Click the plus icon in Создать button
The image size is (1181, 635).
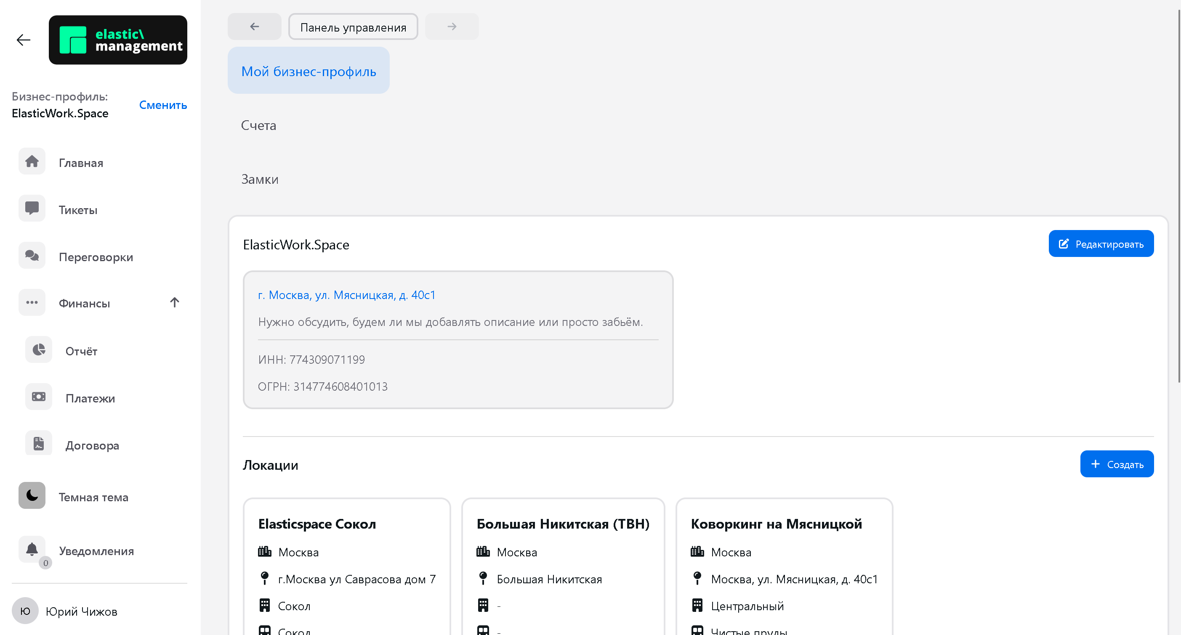pyautogui.click(x=1095, y=464)
